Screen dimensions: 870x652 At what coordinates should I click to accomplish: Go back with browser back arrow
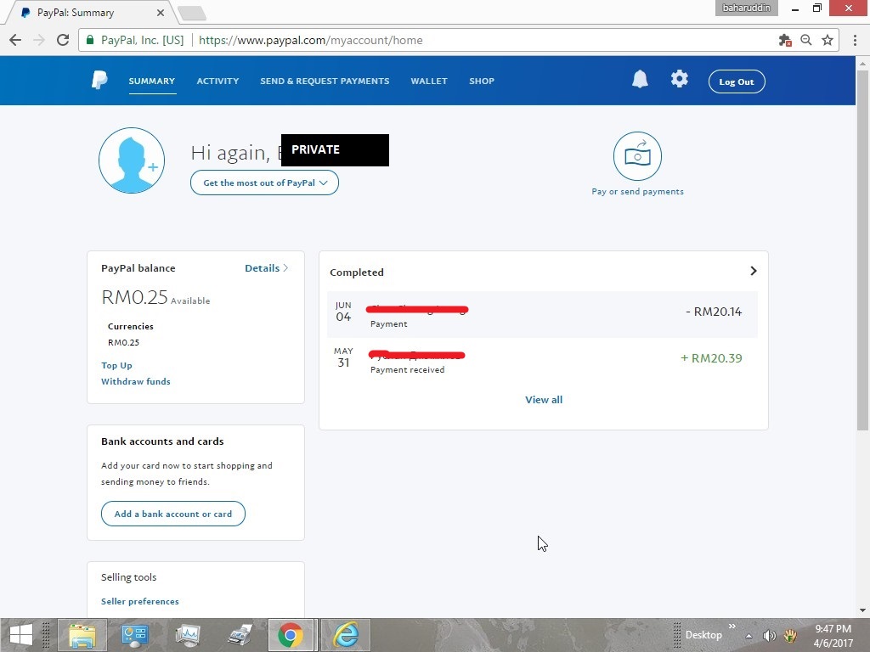(x=15, y=40)
